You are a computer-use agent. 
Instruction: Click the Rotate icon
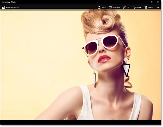tap(134, 7)
